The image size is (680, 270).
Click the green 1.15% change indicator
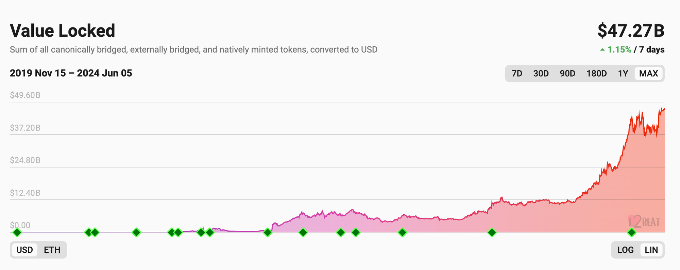[619, 50]
